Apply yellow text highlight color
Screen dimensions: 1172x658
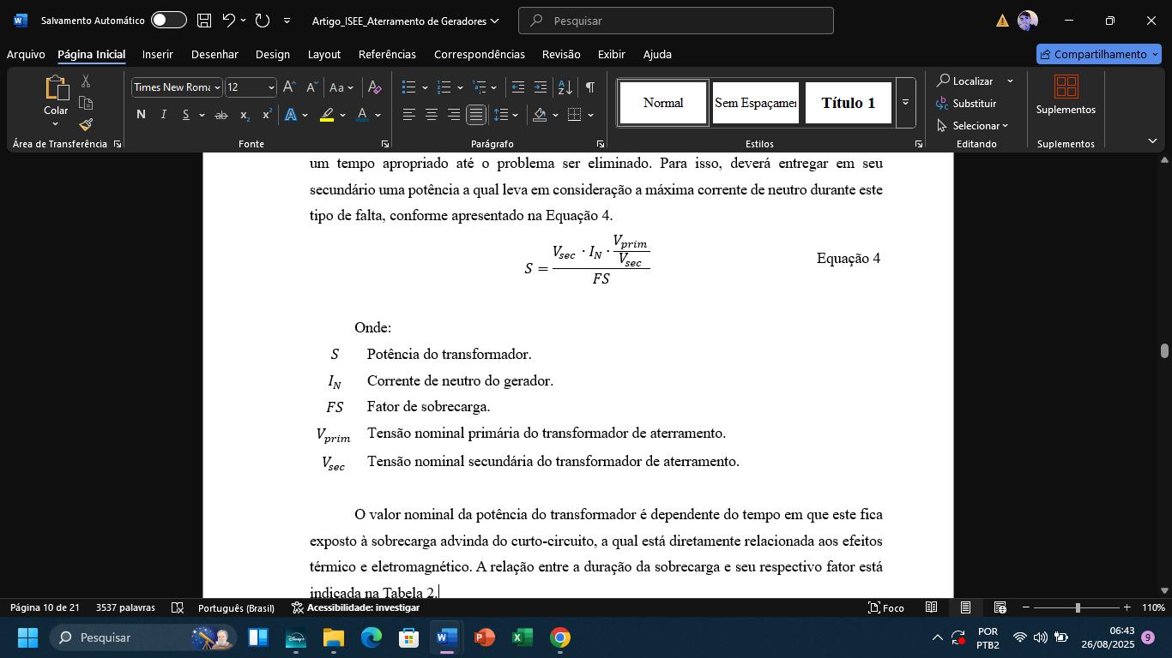click(327, 115)
